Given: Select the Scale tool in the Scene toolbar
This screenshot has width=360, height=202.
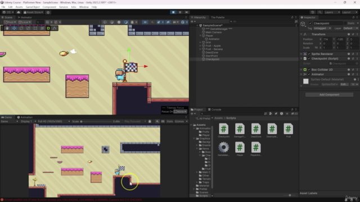Looking at the screenshot, I should click(x=28, y=28).
